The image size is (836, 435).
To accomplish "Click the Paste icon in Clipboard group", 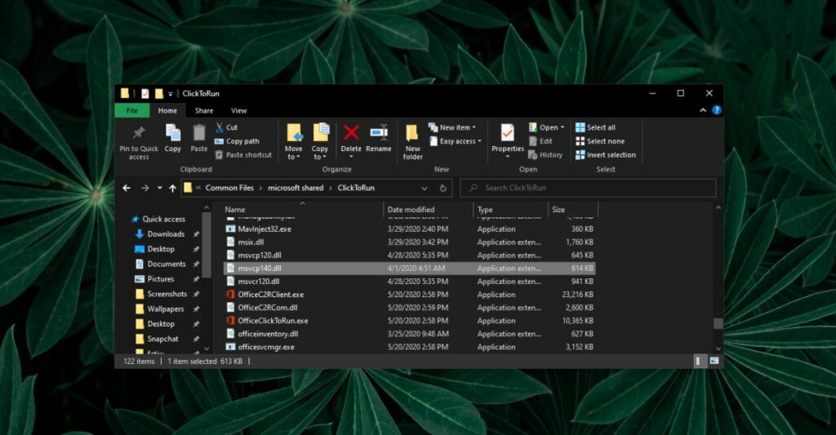I will [199, 133].
